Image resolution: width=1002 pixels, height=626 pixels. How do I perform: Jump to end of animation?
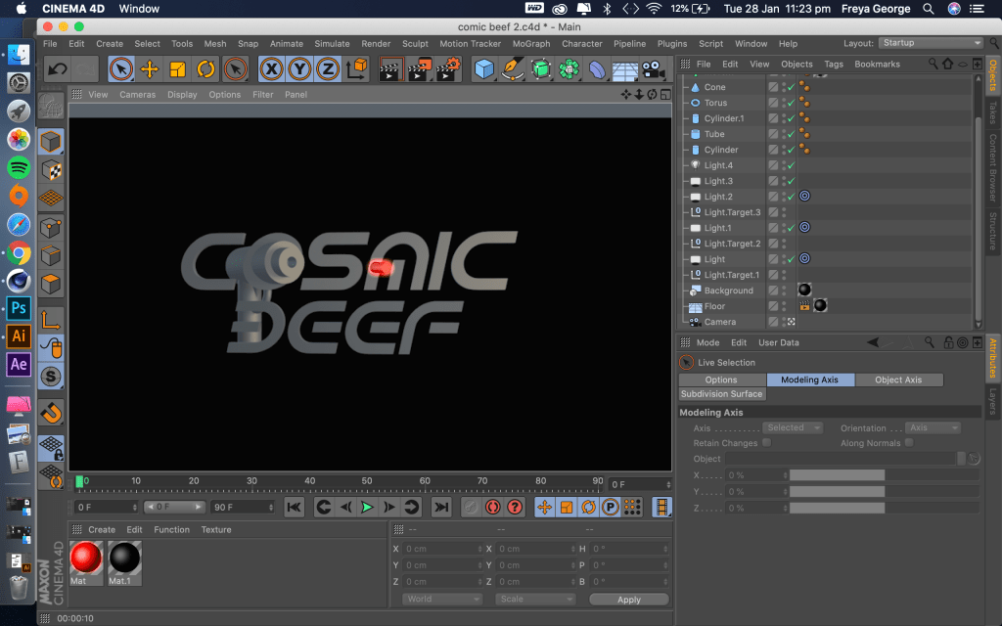click(441, 508)
